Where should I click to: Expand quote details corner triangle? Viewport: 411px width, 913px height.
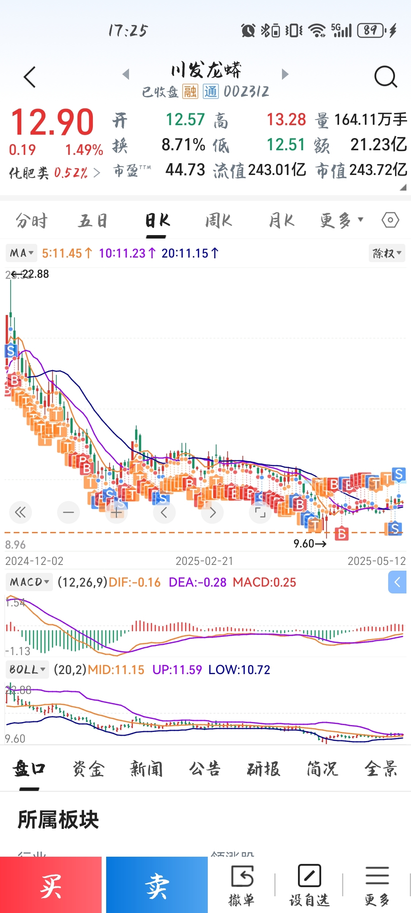tap(403, 187)
